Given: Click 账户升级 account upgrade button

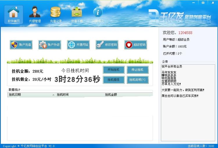Looking at the screenshot, I should click(50, 45).
